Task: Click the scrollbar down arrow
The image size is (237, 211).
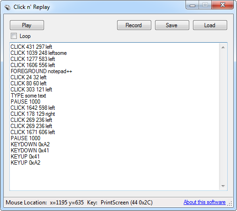Action: click(x=223, y=186)
